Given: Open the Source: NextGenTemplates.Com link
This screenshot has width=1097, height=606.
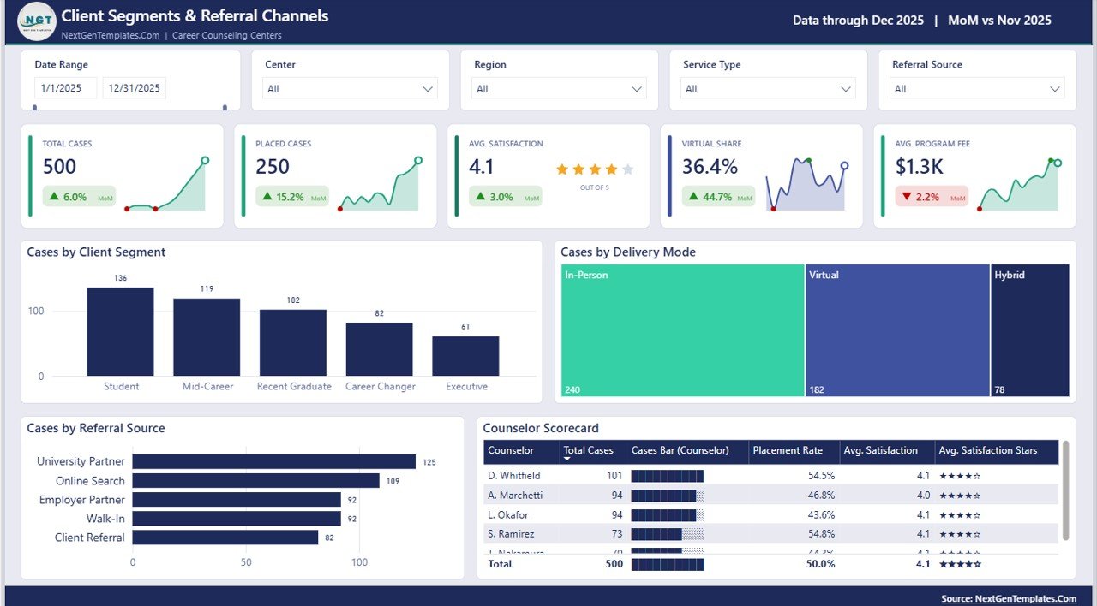Looking at the screenshot, I should (1009, 598).
